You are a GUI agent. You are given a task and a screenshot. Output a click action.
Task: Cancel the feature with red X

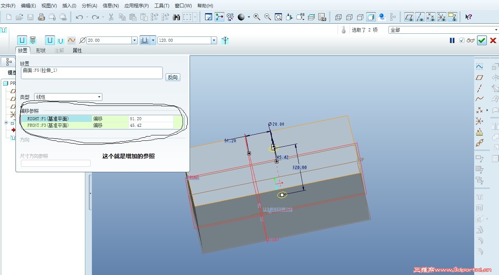[x=493, y=40]
